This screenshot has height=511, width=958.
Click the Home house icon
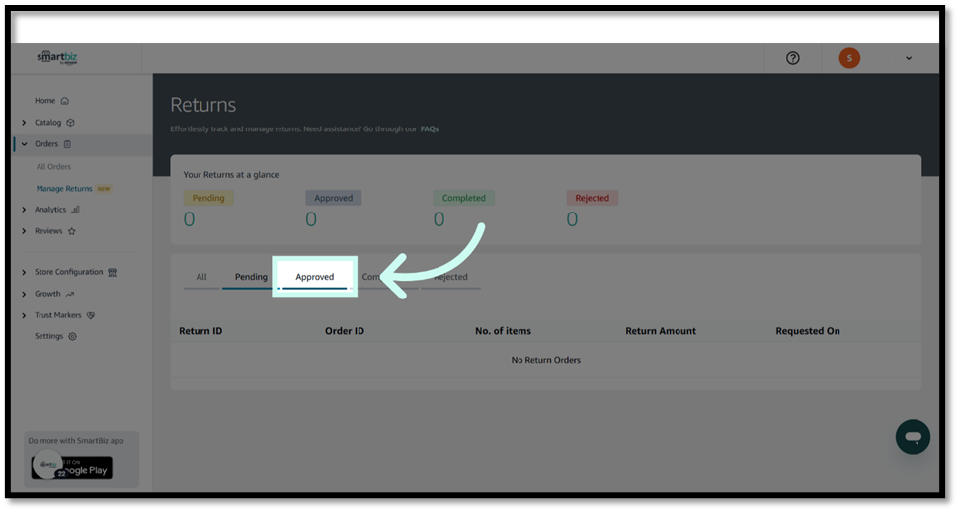[x=65, y=101]
